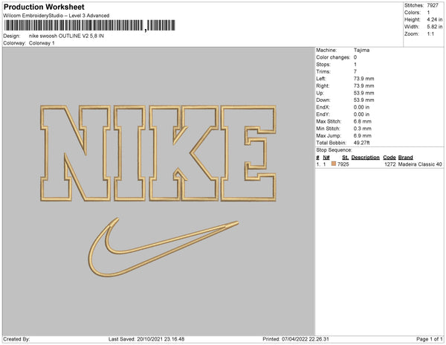The image size is (446, 345).
Task: Click the thread code 1272
Action: pos(390,164)
